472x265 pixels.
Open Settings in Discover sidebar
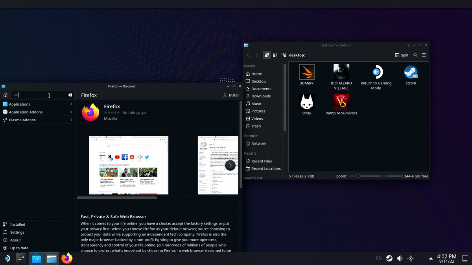click(38, 232)
